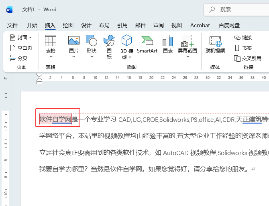The height and width of the screenshot is (206, 269).
Task: Open the 百度网盘 tab
Action: pos(229,25)
